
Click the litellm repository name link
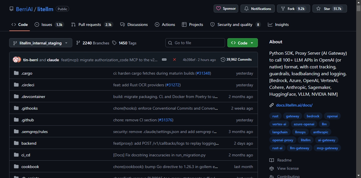pos(45,9)
